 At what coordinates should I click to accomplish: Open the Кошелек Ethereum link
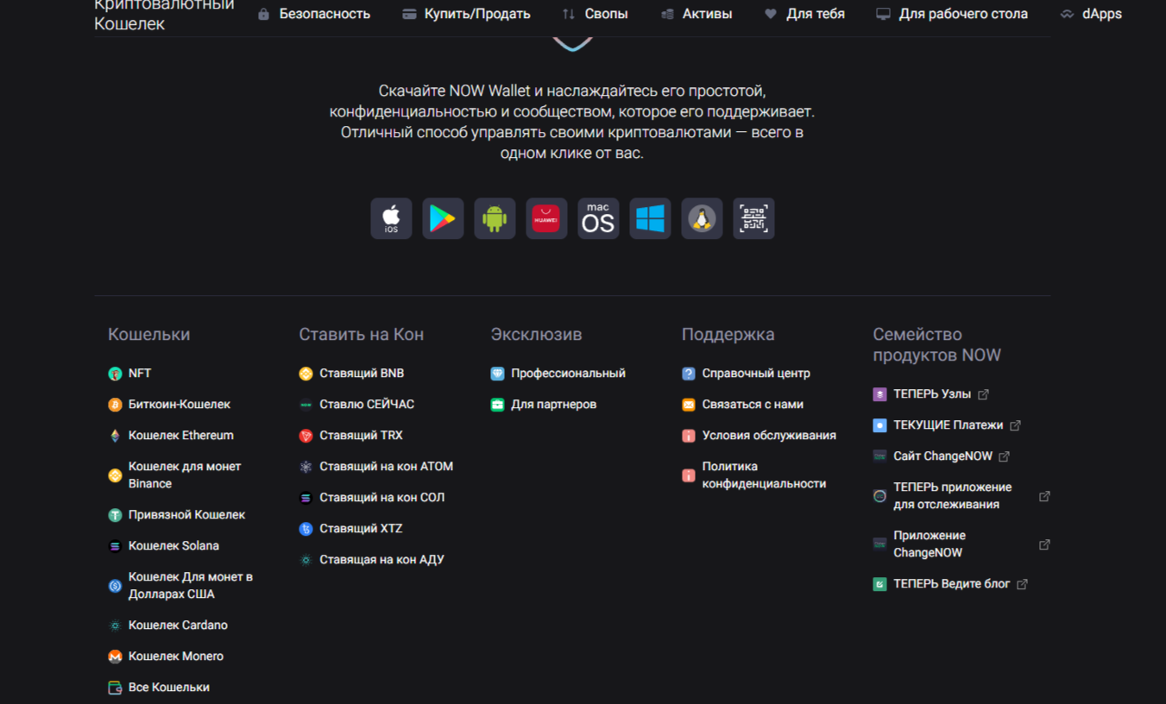tap(181, 436)
